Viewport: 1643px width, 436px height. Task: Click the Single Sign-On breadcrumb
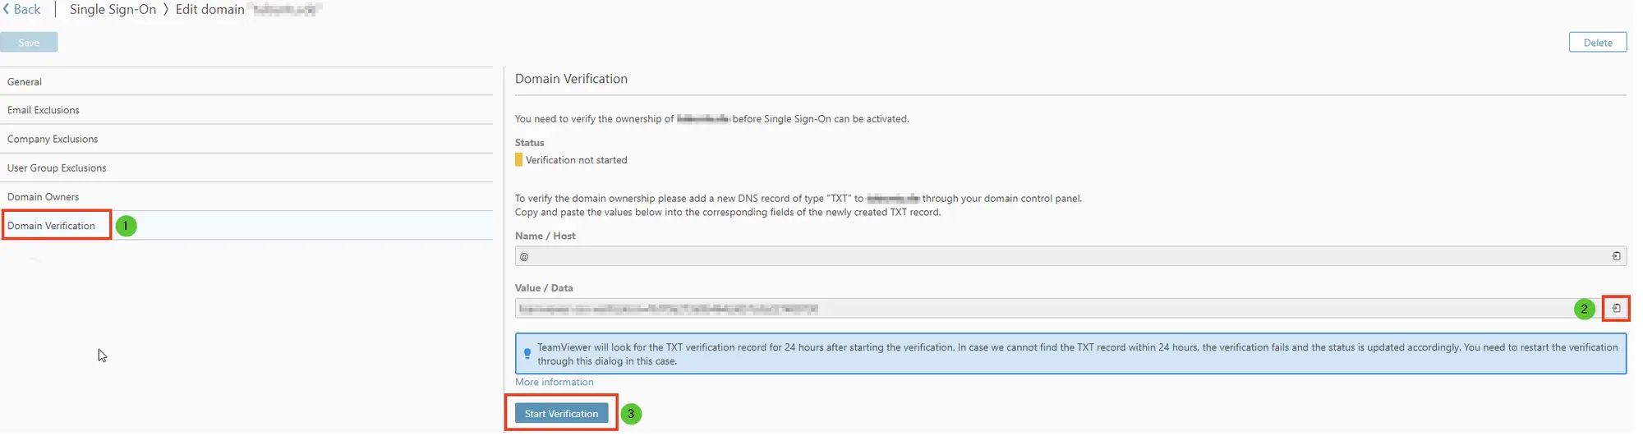tap(113, 9)
